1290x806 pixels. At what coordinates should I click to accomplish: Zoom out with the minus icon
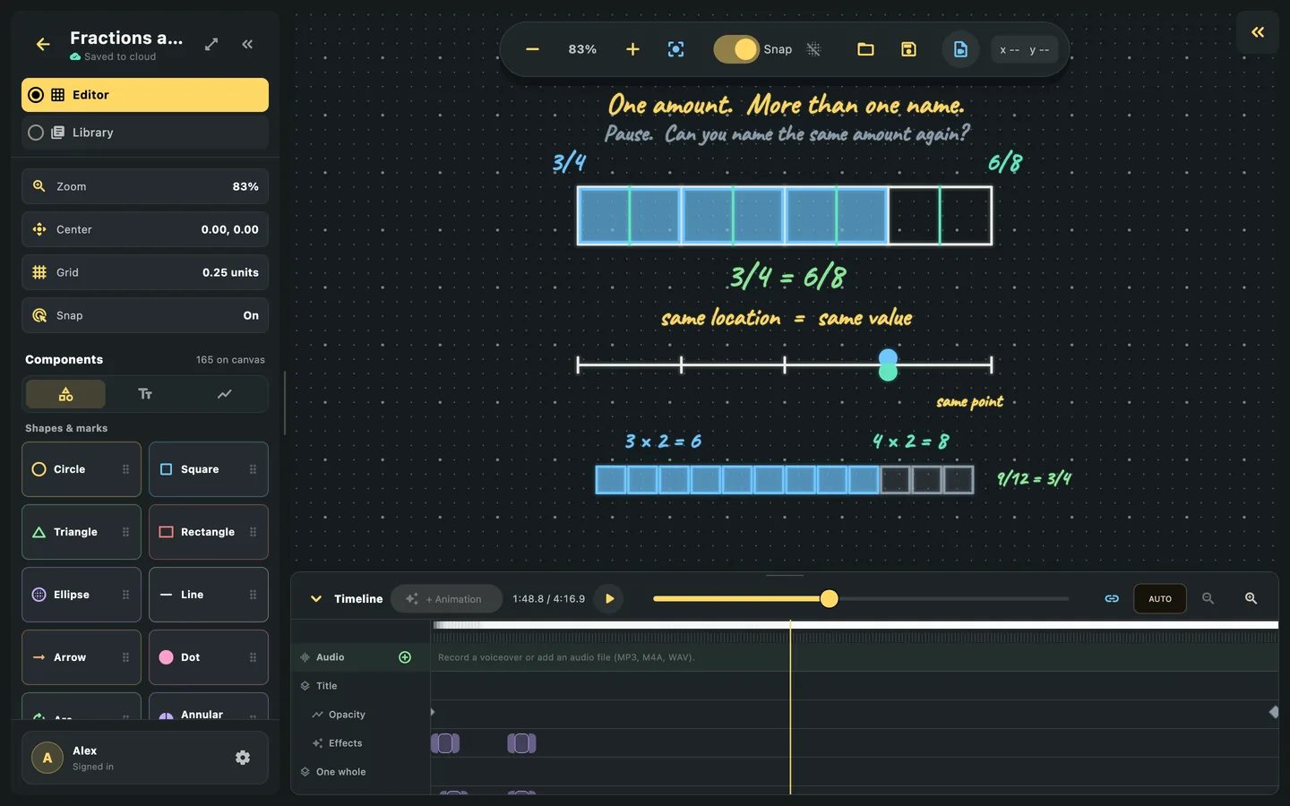(x=532, y=49)
